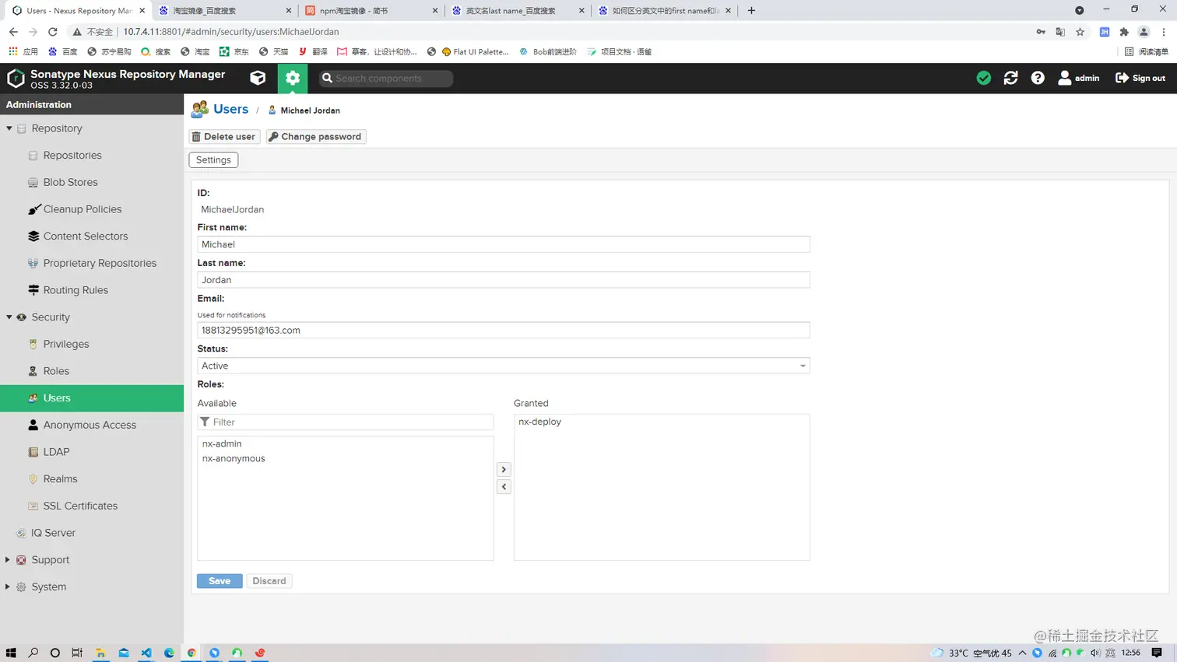Image resolution: width=1177 pixels, height=662 pixels.
Task: Switch to the first name和 browser tab
Action: tap(664, 11)
